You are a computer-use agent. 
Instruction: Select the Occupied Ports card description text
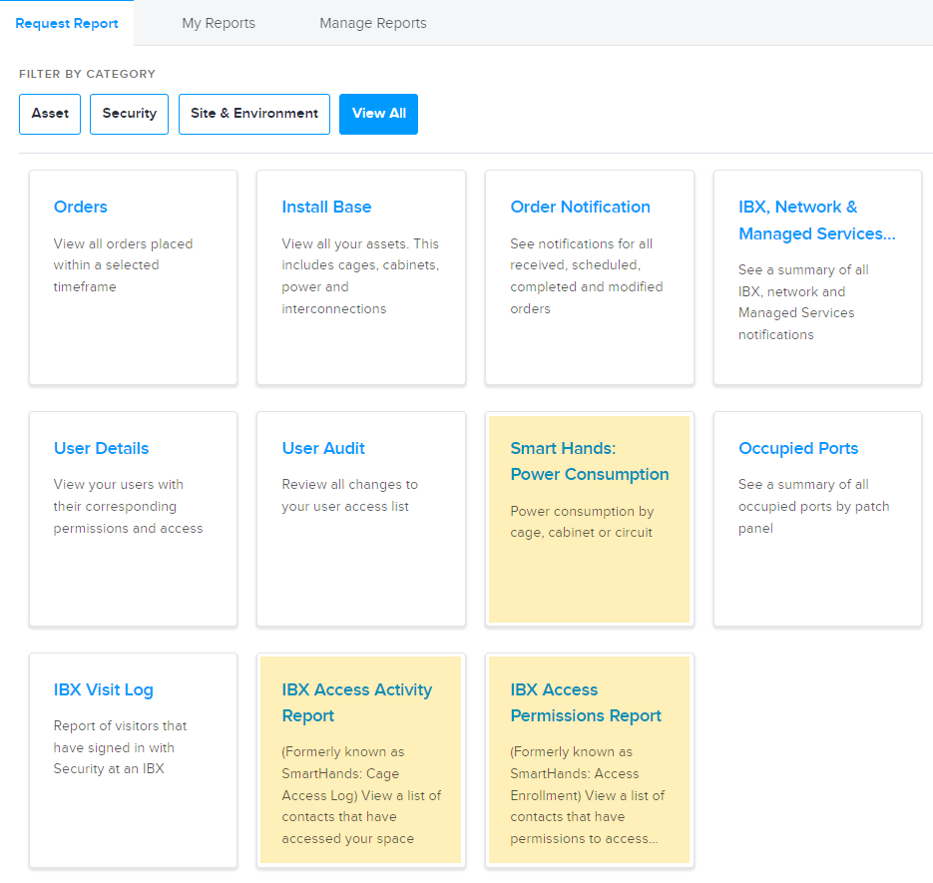(813, 507)
